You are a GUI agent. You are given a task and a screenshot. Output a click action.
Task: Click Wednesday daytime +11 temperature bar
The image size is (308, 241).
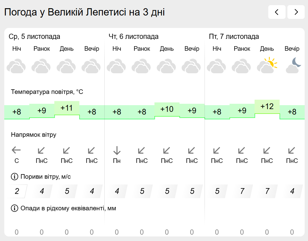(x=67, y=108)
